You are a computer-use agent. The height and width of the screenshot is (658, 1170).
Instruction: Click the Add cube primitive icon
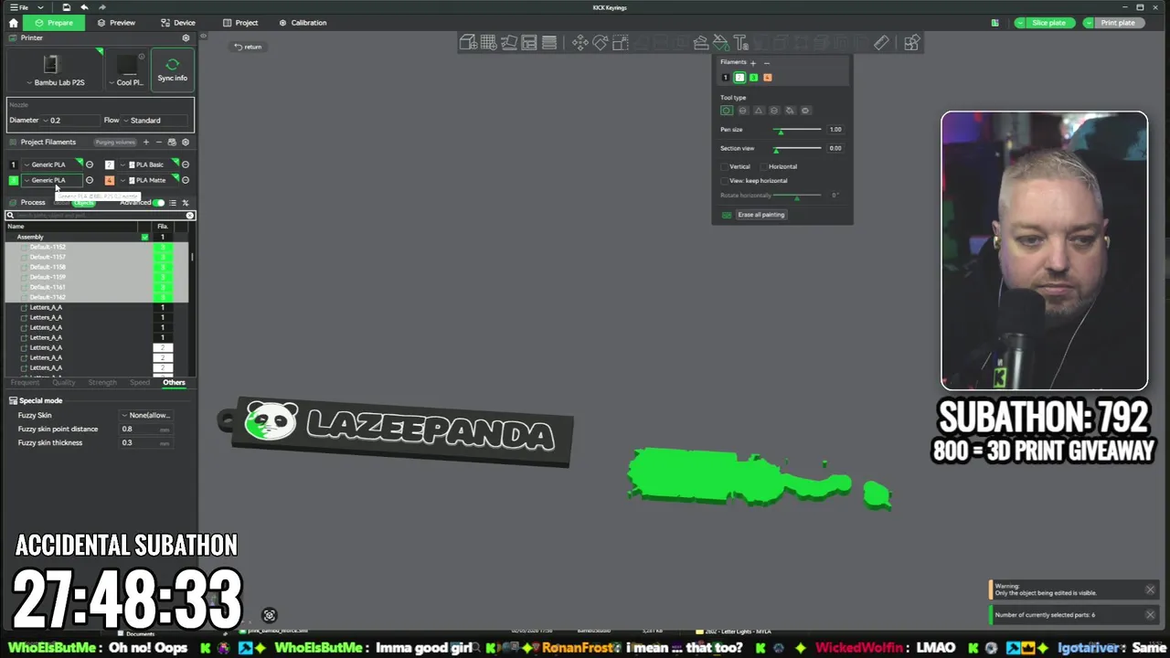(468, 43)
